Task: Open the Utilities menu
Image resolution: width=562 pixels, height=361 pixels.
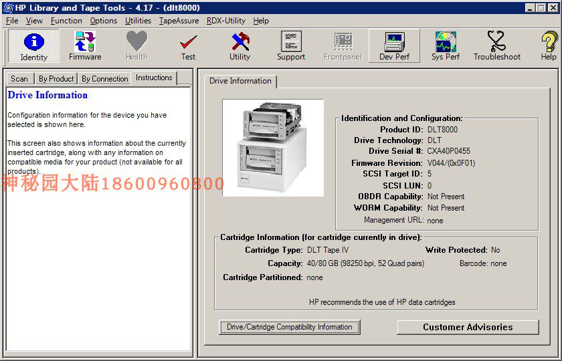Action: tap(138, 21)
